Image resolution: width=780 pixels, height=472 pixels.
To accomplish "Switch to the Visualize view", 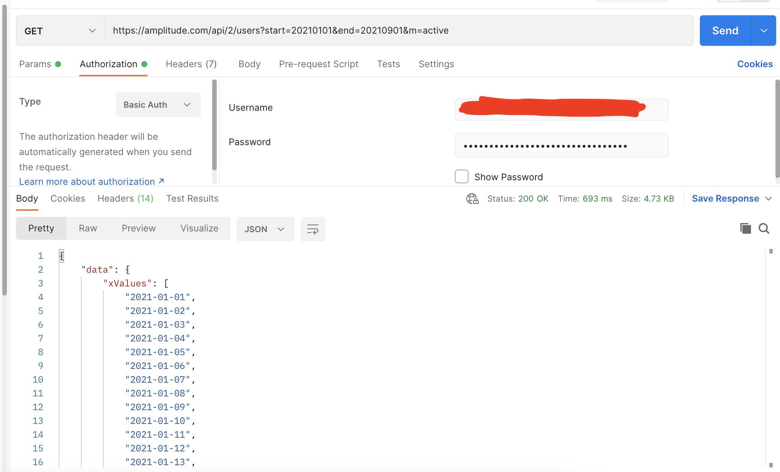I will pos(199,228).
